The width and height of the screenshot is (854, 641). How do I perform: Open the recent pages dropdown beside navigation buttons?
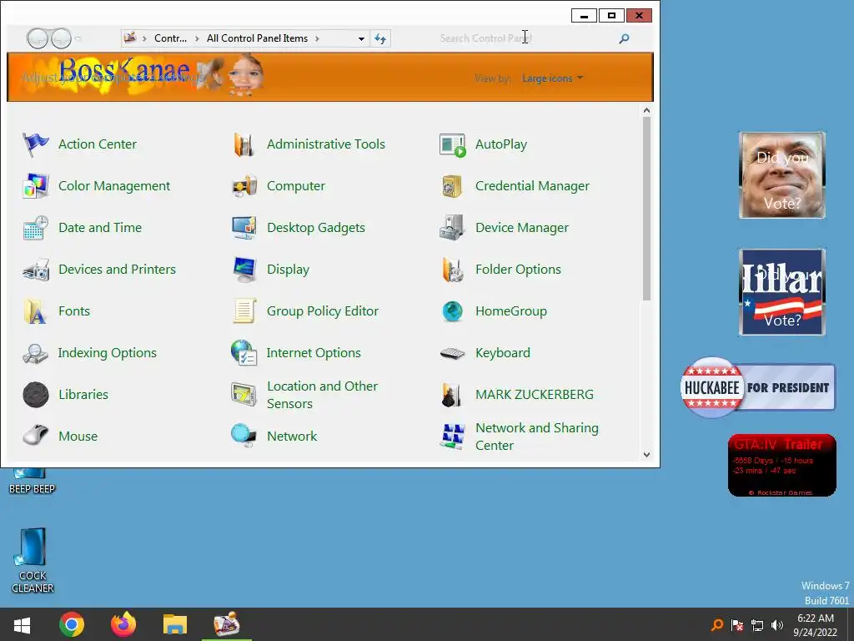click(78, 38)
